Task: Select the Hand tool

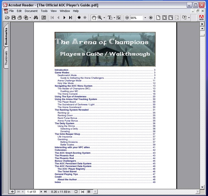Action: pos(94,18)
